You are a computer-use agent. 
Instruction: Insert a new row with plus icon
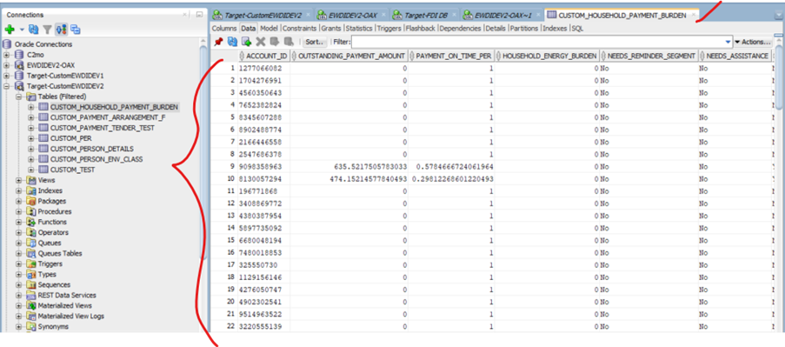tap(246, 42)
